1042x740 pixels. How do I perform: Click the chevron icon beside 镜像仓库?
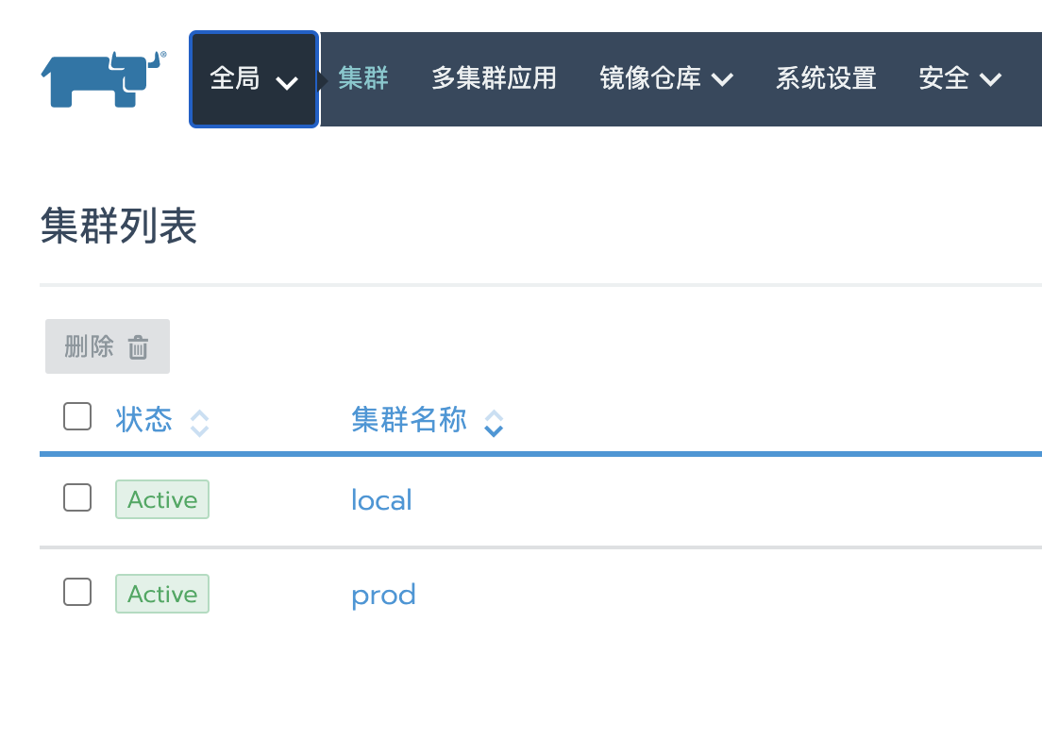pos(722,80)
